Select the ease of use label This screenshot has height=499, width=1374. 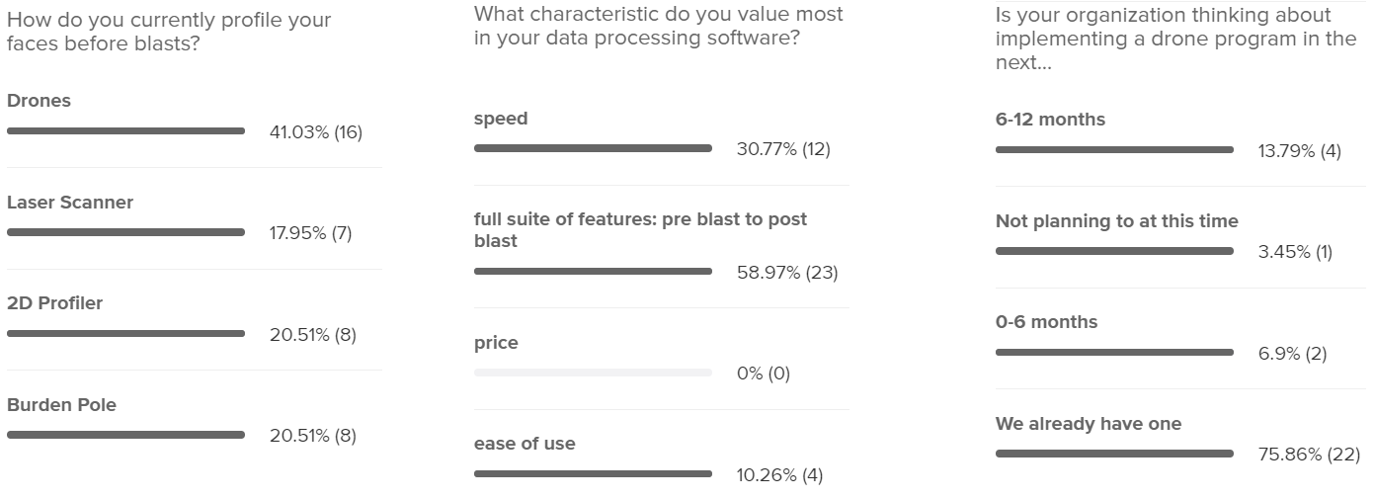pyautogui.click(x=525, y=444)
